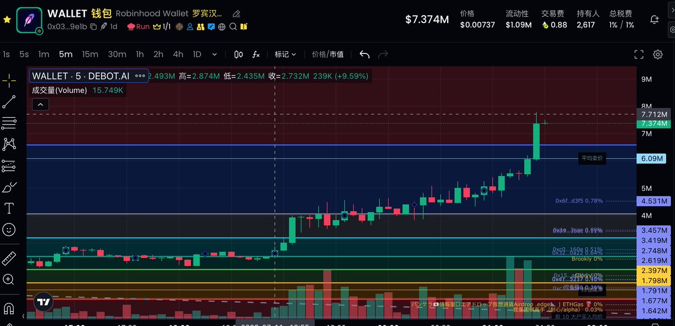Collapse the chart legend with chevron
The image size is (675, 326).
pos(41,104)
